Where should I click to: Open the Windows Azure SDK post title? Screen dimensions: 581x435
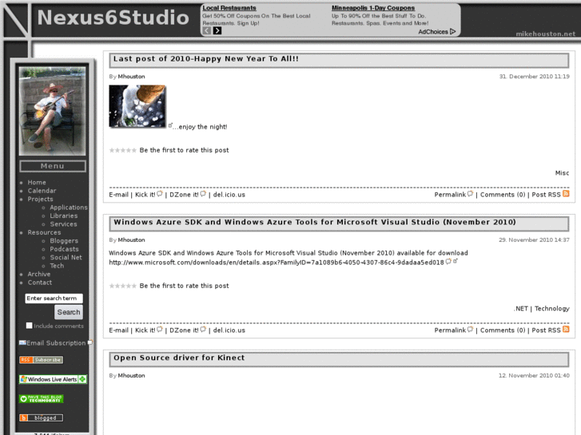(x=315, y=222)
